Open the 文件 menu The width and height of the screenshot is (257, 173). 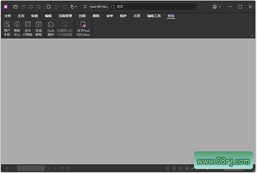pyautogui.click(x=8, y=16)
